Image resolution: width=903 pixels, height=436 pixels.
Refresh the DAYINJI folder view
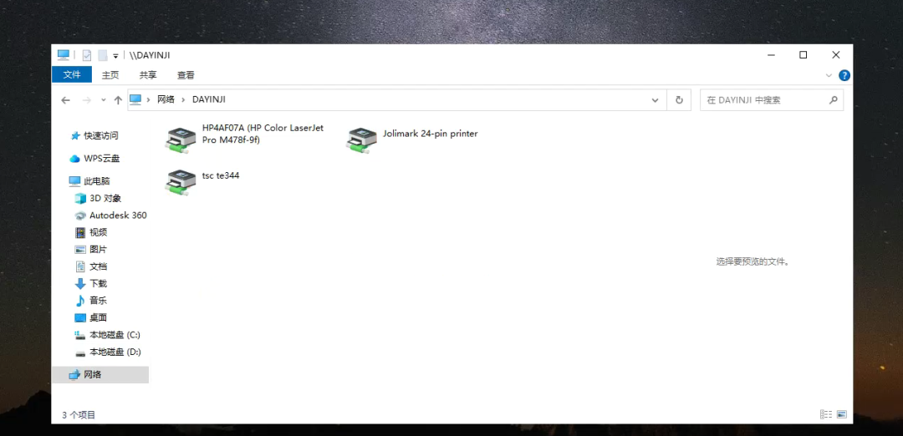coord(679,100)
